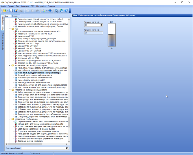Click the value icon beside Базовый стехиометрический коэффициент

coord(16,26)
